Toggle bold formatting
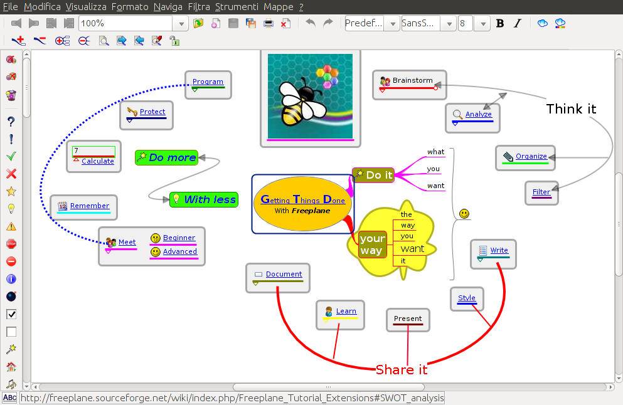The width and height of the screenshot is (623, 405). click(x=500, y=23)
